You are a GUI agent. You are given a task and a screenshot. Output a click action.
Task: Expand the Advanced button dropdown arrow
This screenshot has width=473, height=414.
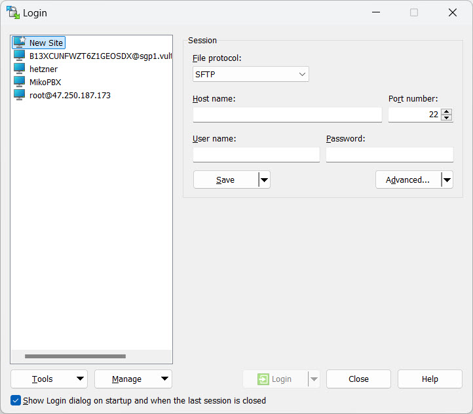[x=447, y=180]
